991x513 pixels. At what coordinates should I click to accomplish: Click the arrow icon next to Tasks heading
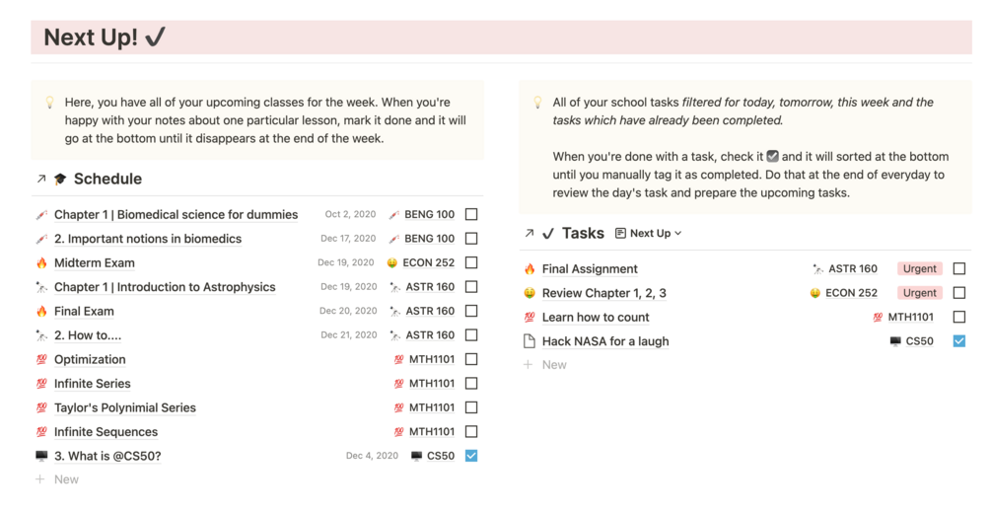(530, 234)
